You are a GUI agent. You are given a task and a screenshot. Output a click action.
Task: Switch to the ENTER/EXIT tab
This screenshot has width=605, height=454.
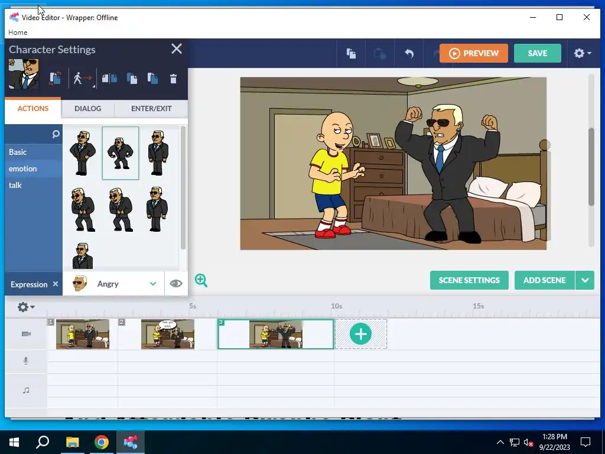coord(151,109)
